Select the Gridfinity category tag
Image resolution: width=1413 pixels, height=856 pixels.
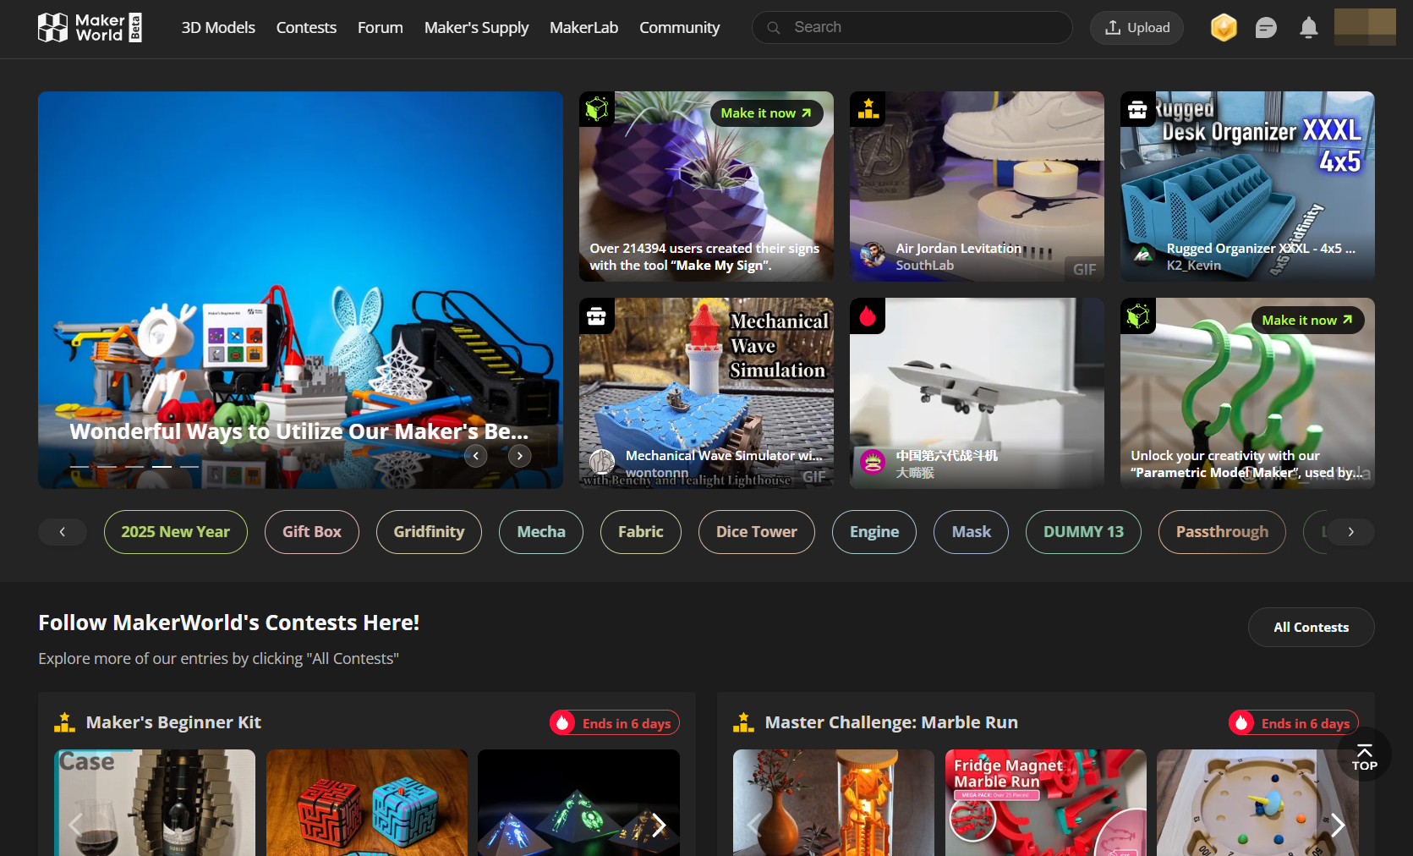tap(429, 532)
